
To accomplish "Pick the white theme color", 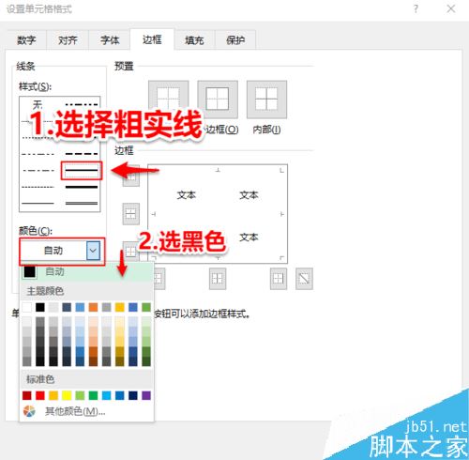I will point(27,307).
